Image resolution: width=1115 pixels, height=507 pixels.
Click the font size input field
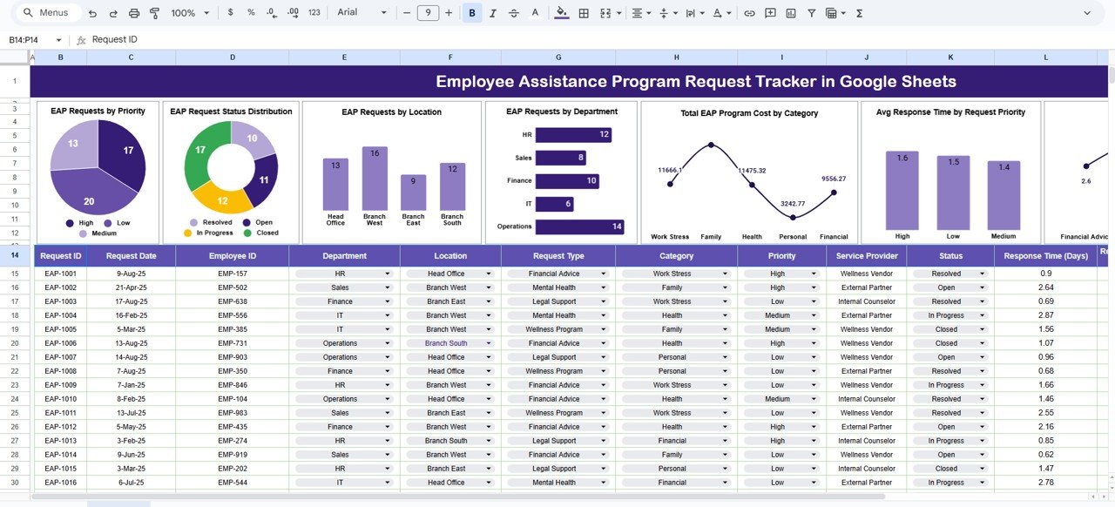(428, 13)
